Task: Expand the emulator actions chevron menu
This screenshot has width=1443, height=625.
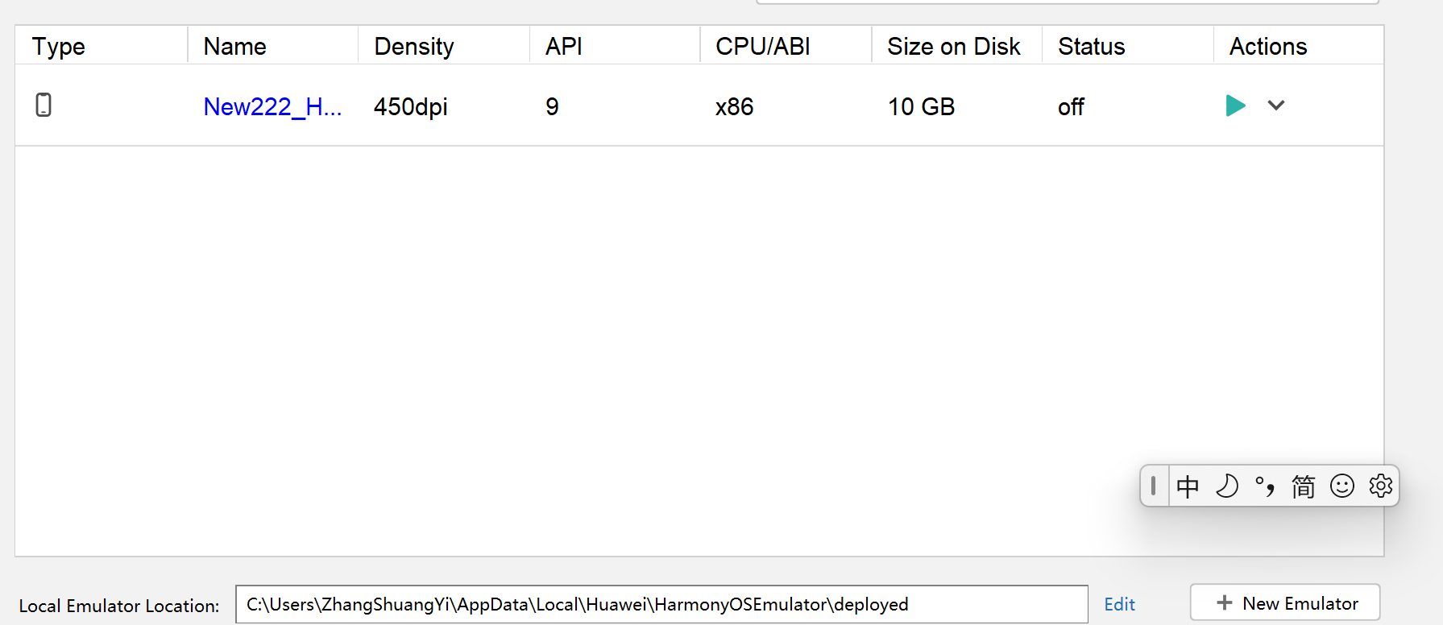Action: 1276,106
